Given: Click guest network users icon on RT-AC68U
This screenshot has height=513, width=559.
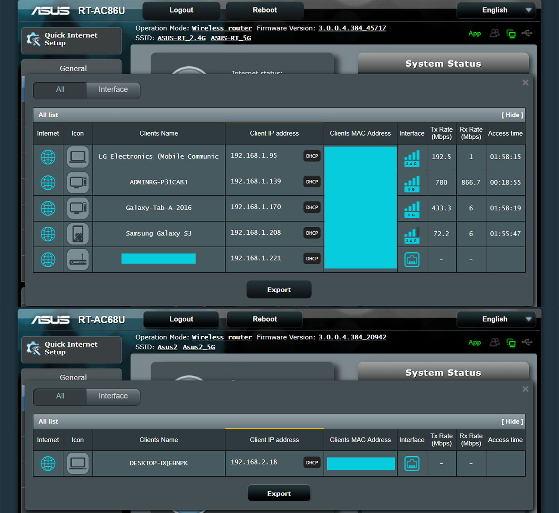Looking at the screenshot, I should pyautogui.click(x=494, y=342).
